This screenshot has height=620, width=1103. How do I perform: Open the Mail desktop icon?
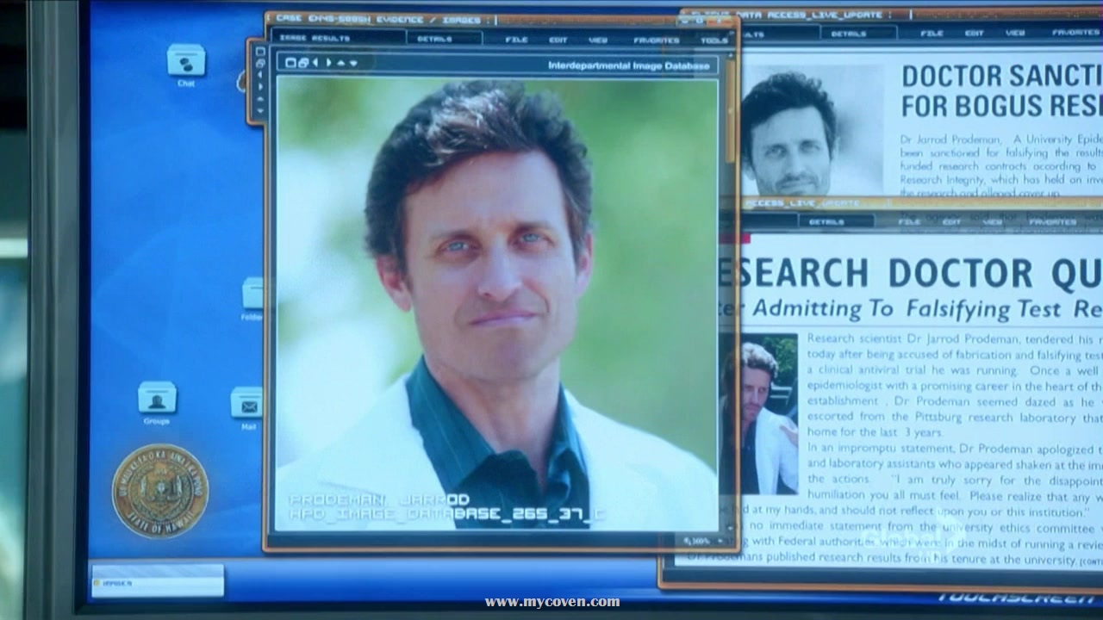click(x=248, y=404)
